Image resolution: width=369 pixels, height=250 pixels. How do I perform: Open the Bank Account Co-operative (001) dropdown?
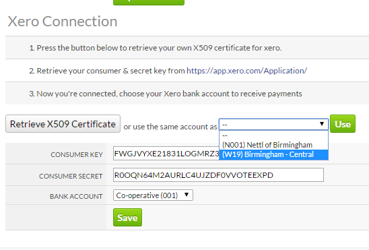(x=153, y=195)
